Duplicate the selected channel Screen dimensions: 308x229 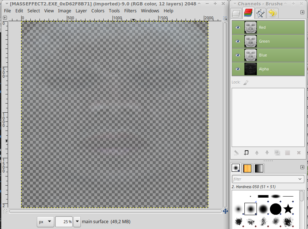[x=277, y=153]
